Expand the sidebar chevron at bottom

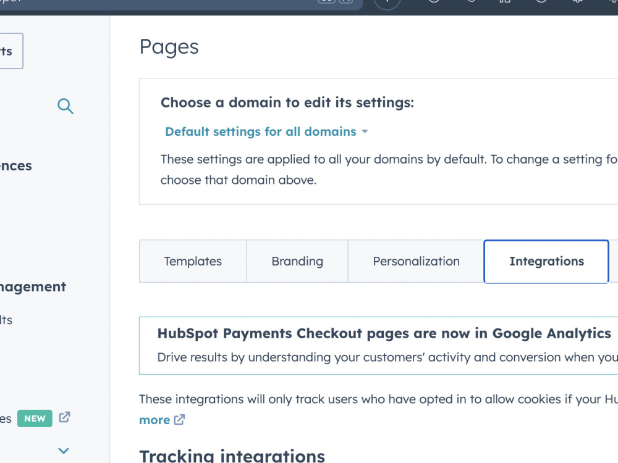(64, 451)
